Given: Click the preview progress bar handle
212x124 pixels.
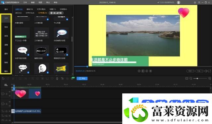Looking at the screenshot, I should coord(87,66).
